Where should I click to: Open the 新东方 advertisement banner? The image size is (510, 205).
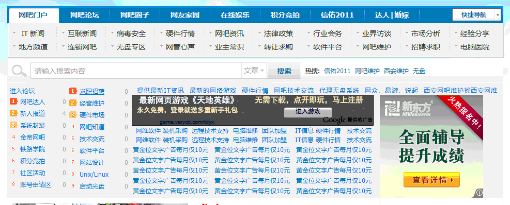[x=431, y=146]
